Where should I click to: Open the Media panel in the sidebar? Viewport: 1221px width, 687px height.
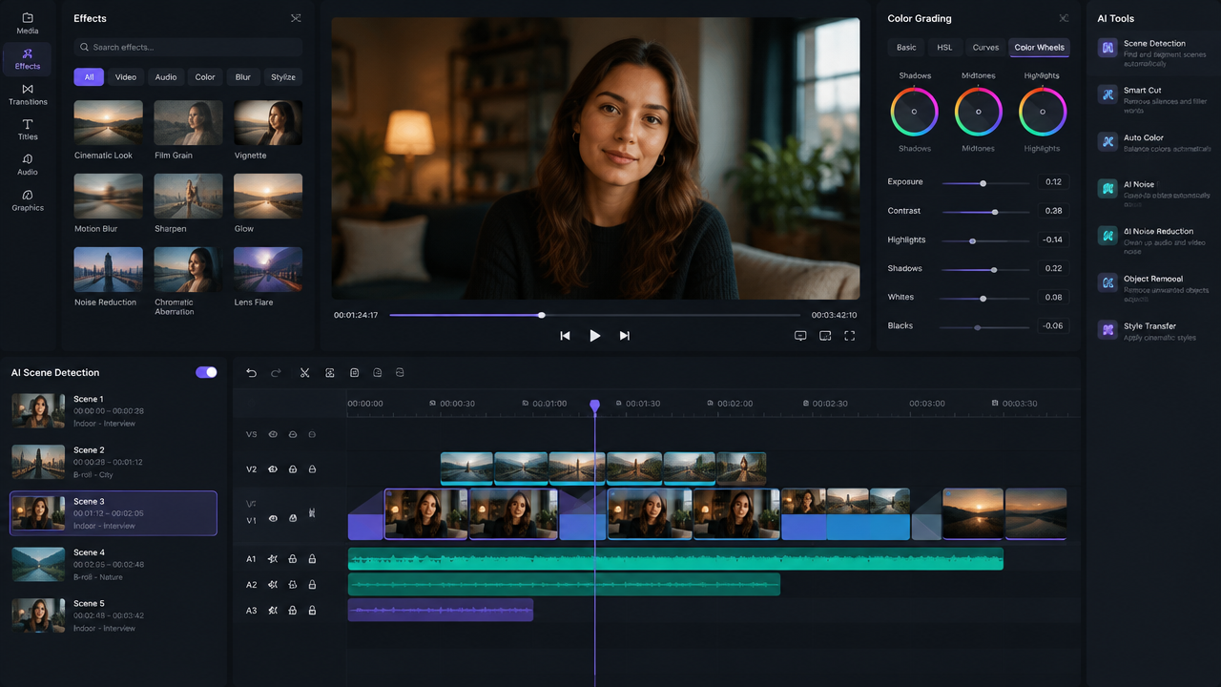coord(28,23)
